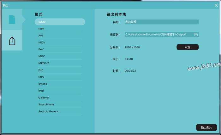
Task: Select MP4 format
Action: click(60, 29)
